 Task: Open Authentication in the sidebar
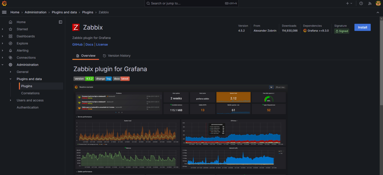point(27,108)
